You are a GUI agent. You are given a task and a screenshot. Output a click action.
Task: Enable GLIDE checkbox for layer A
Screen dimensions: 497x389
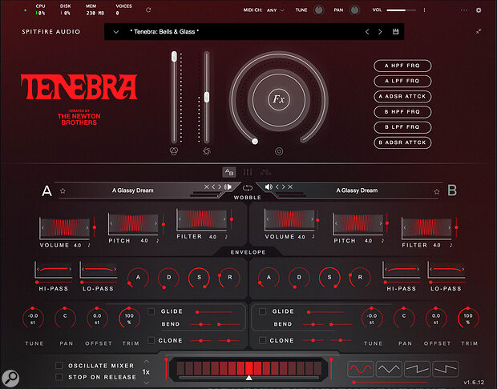[152, 311]
